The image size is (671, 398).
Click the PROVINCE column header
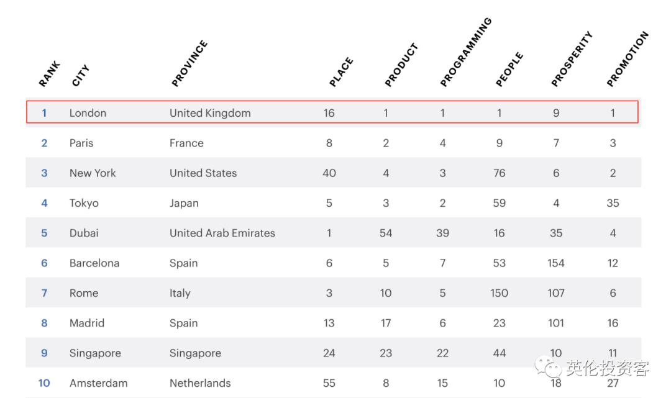(x=189, y=64)
